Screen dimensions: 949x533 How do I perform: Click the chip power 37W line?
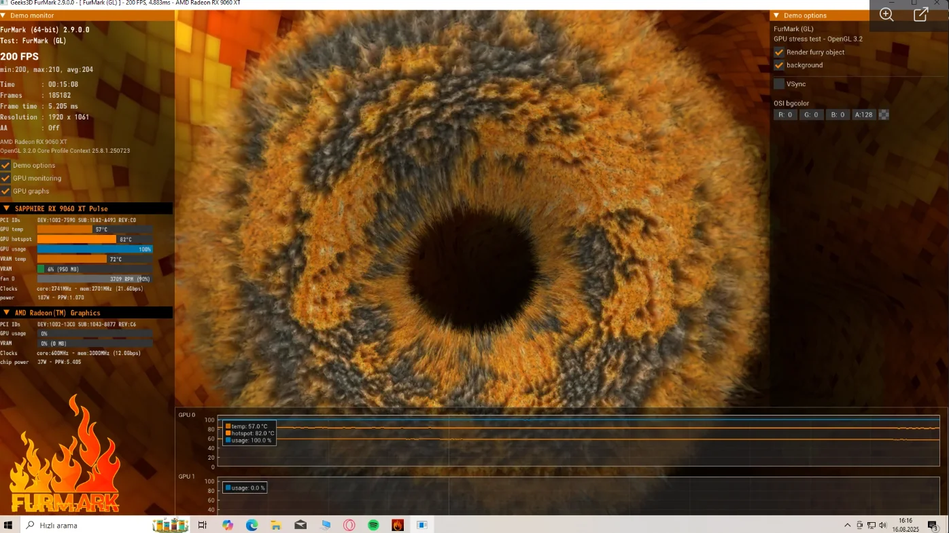click(41, 362)
